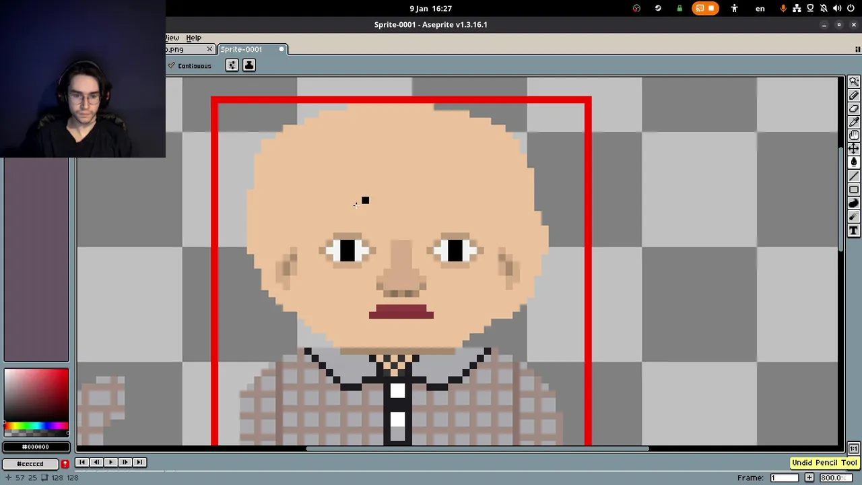
Task: Click the background color #cccccd box
Action: [x=30, y=463]
